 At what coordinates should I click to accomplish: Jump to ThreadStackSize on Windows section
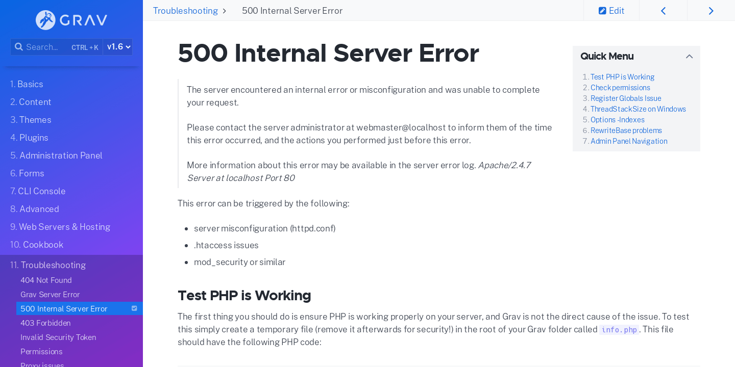point(638,109)
